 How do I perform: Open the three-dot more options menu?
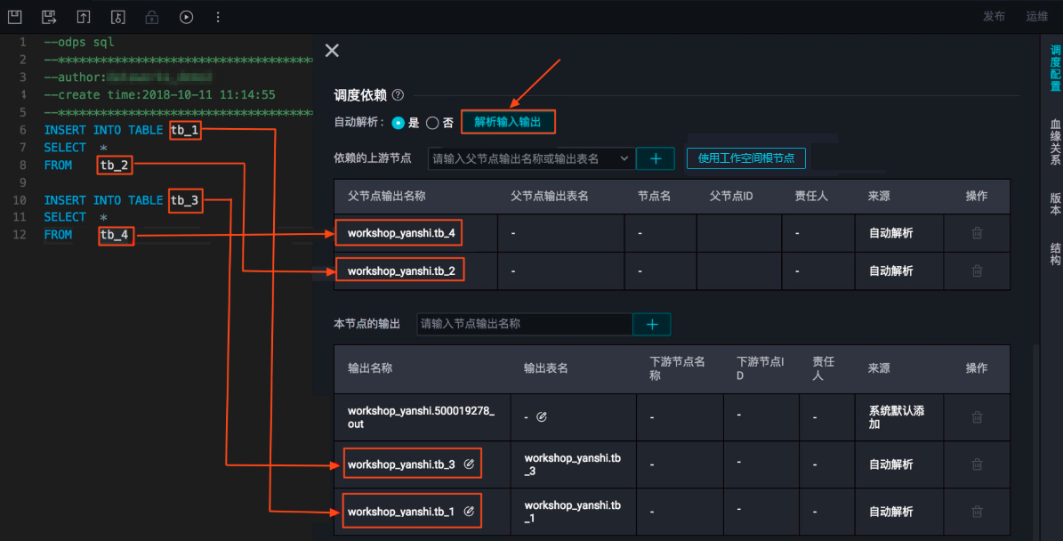pyautogui.click(x=218, y=16)
